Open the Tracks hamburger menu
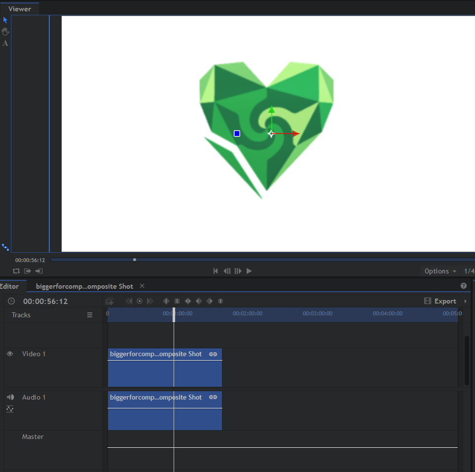 (x=90, y=315)
